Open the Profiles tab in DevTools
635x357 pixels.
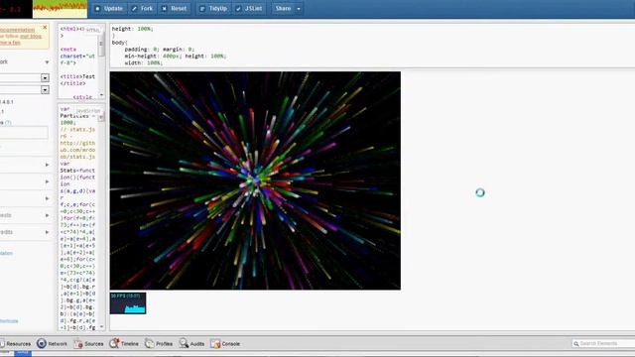coord(159,344)
